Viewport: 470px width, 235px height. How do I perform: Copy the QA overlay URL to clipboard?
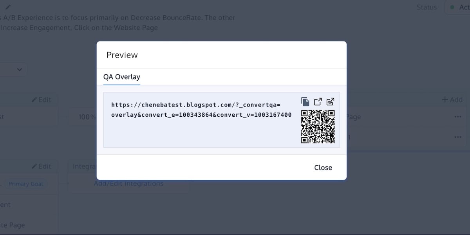pos(305,102)
